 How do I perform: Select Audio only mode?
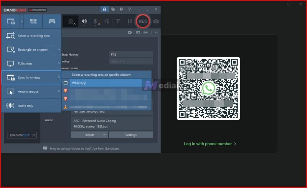coord(31,106)
